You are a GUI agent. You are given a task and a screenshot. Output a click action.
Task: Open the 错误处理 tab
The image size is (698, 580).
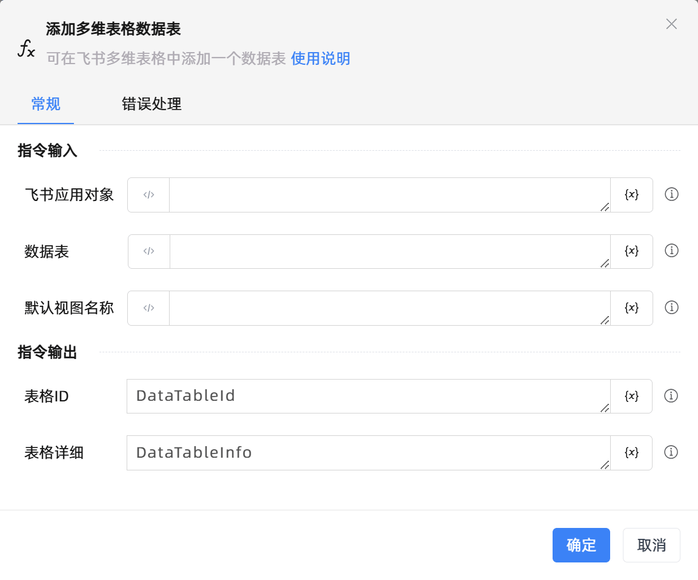point(151,104)
